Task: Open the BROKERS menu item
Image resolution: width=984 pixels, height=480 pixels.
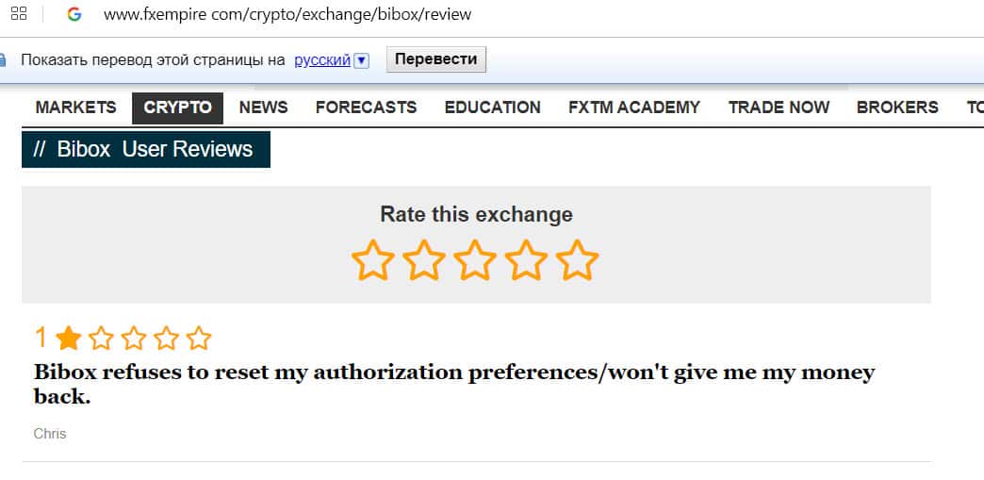Action: coord(896,108)
